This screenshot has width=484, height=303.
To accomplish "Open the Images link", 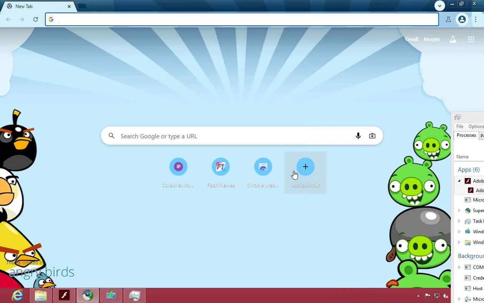I will (432, 39).
